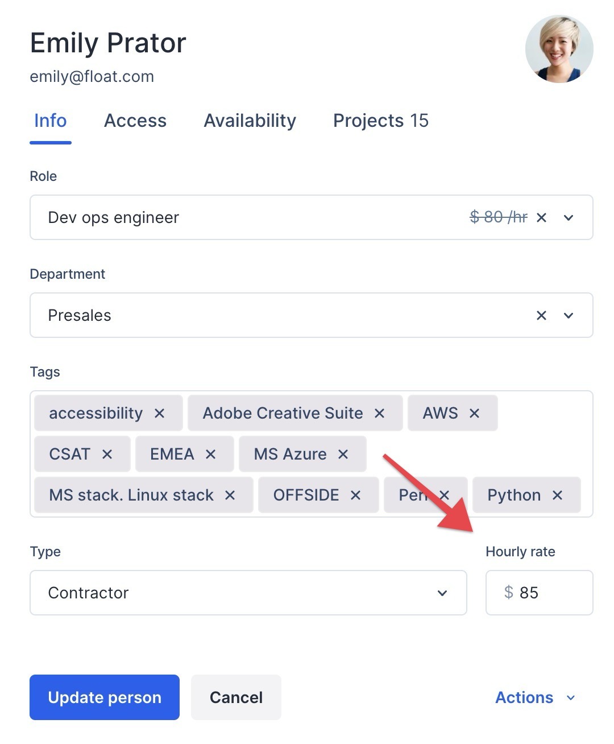
Task: Remove the Adobe Creative Suite tag
Action: click(x=380, y=414)
